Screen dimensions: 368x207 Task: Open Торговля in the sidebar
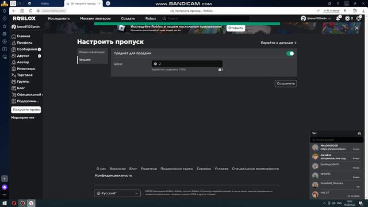click(24, 75)
